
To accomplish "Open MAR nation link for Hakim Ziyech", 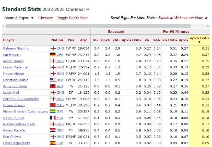I will (60, 105).
